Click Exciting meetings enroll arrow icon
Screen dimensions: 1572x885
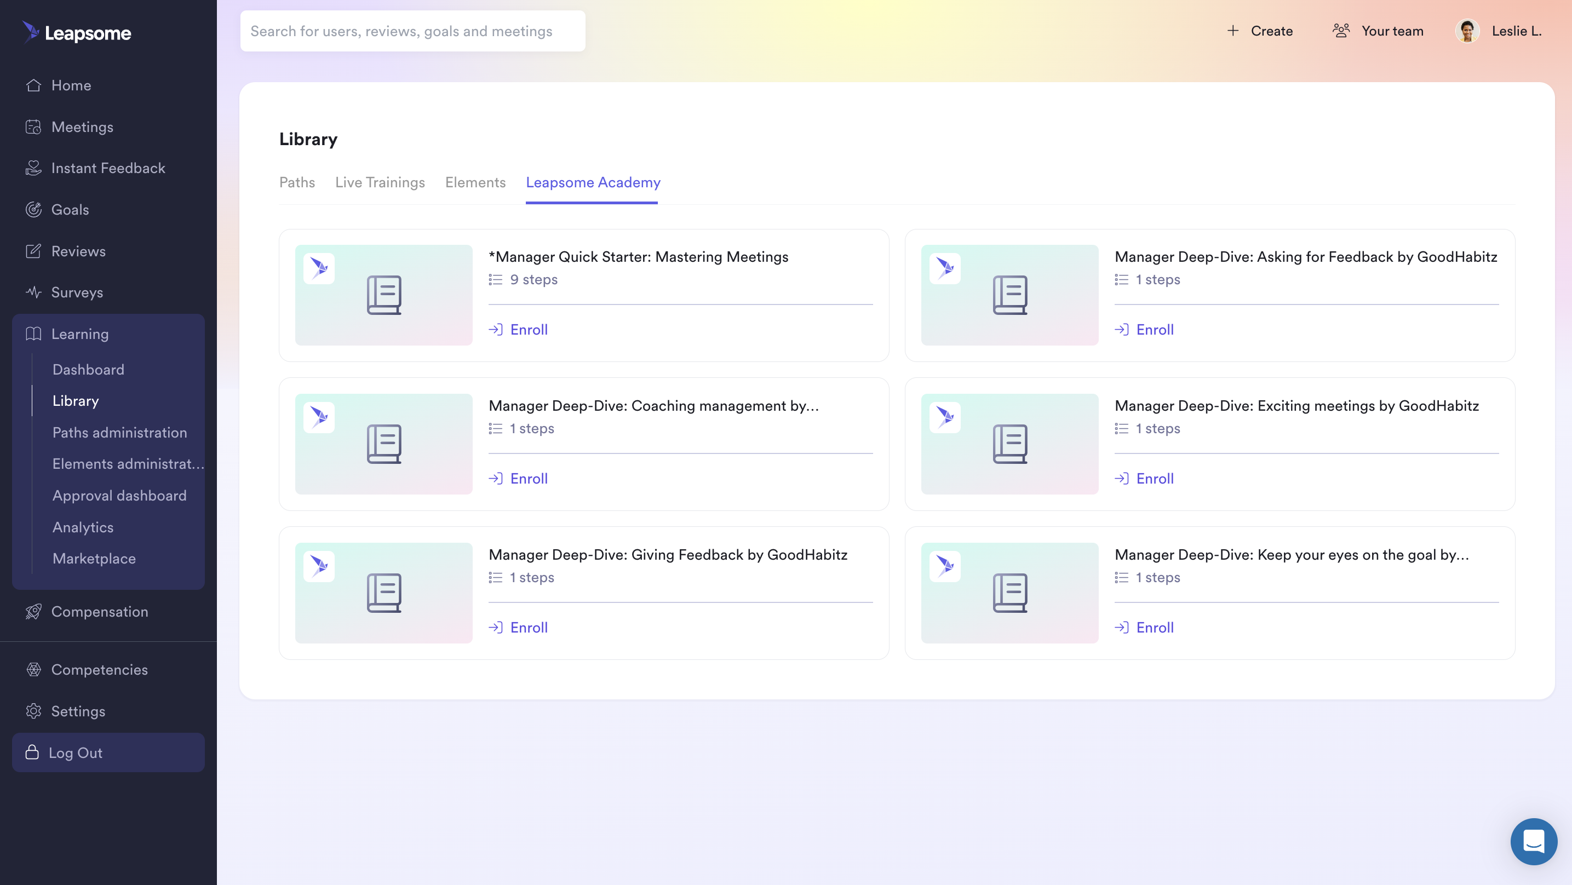click(1122, 479)
